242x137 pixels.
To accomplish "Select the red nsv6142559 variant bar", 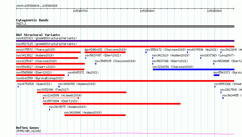I will 125,81.
